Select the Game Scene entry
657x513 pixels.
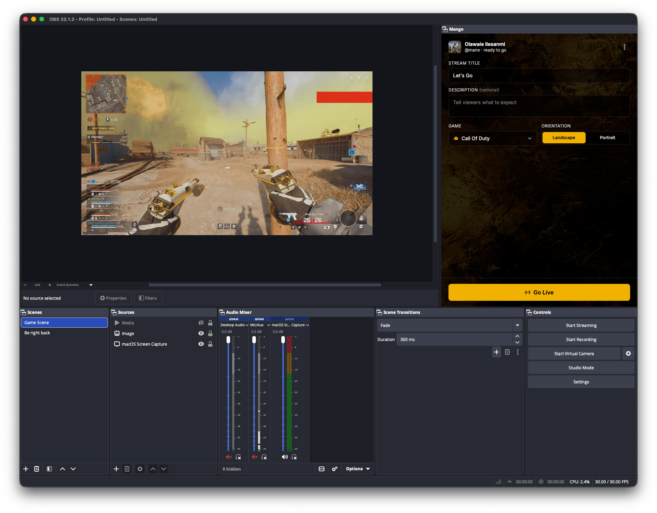[64, 322]
